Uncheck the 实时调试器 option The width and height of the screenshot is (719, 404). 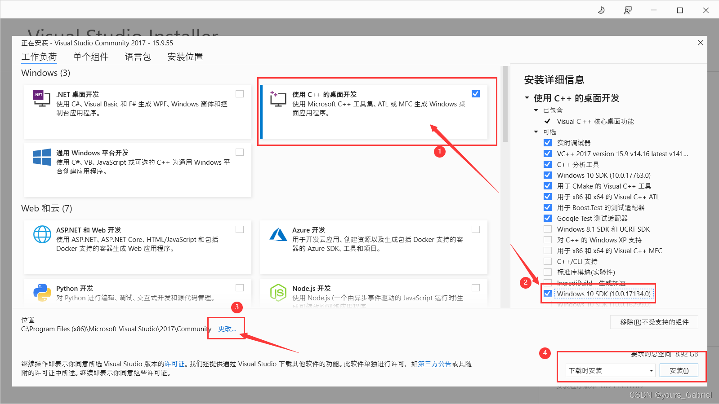548,143
